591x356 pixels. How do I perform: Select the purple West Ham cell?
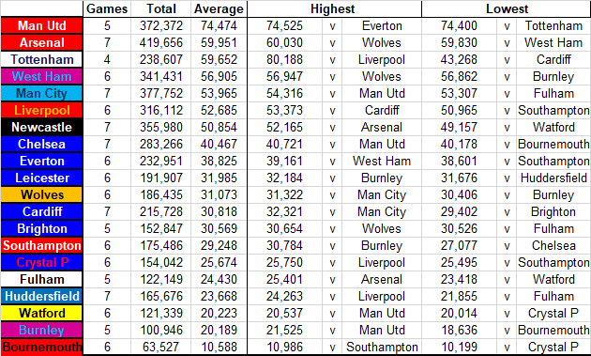[41, 77]
